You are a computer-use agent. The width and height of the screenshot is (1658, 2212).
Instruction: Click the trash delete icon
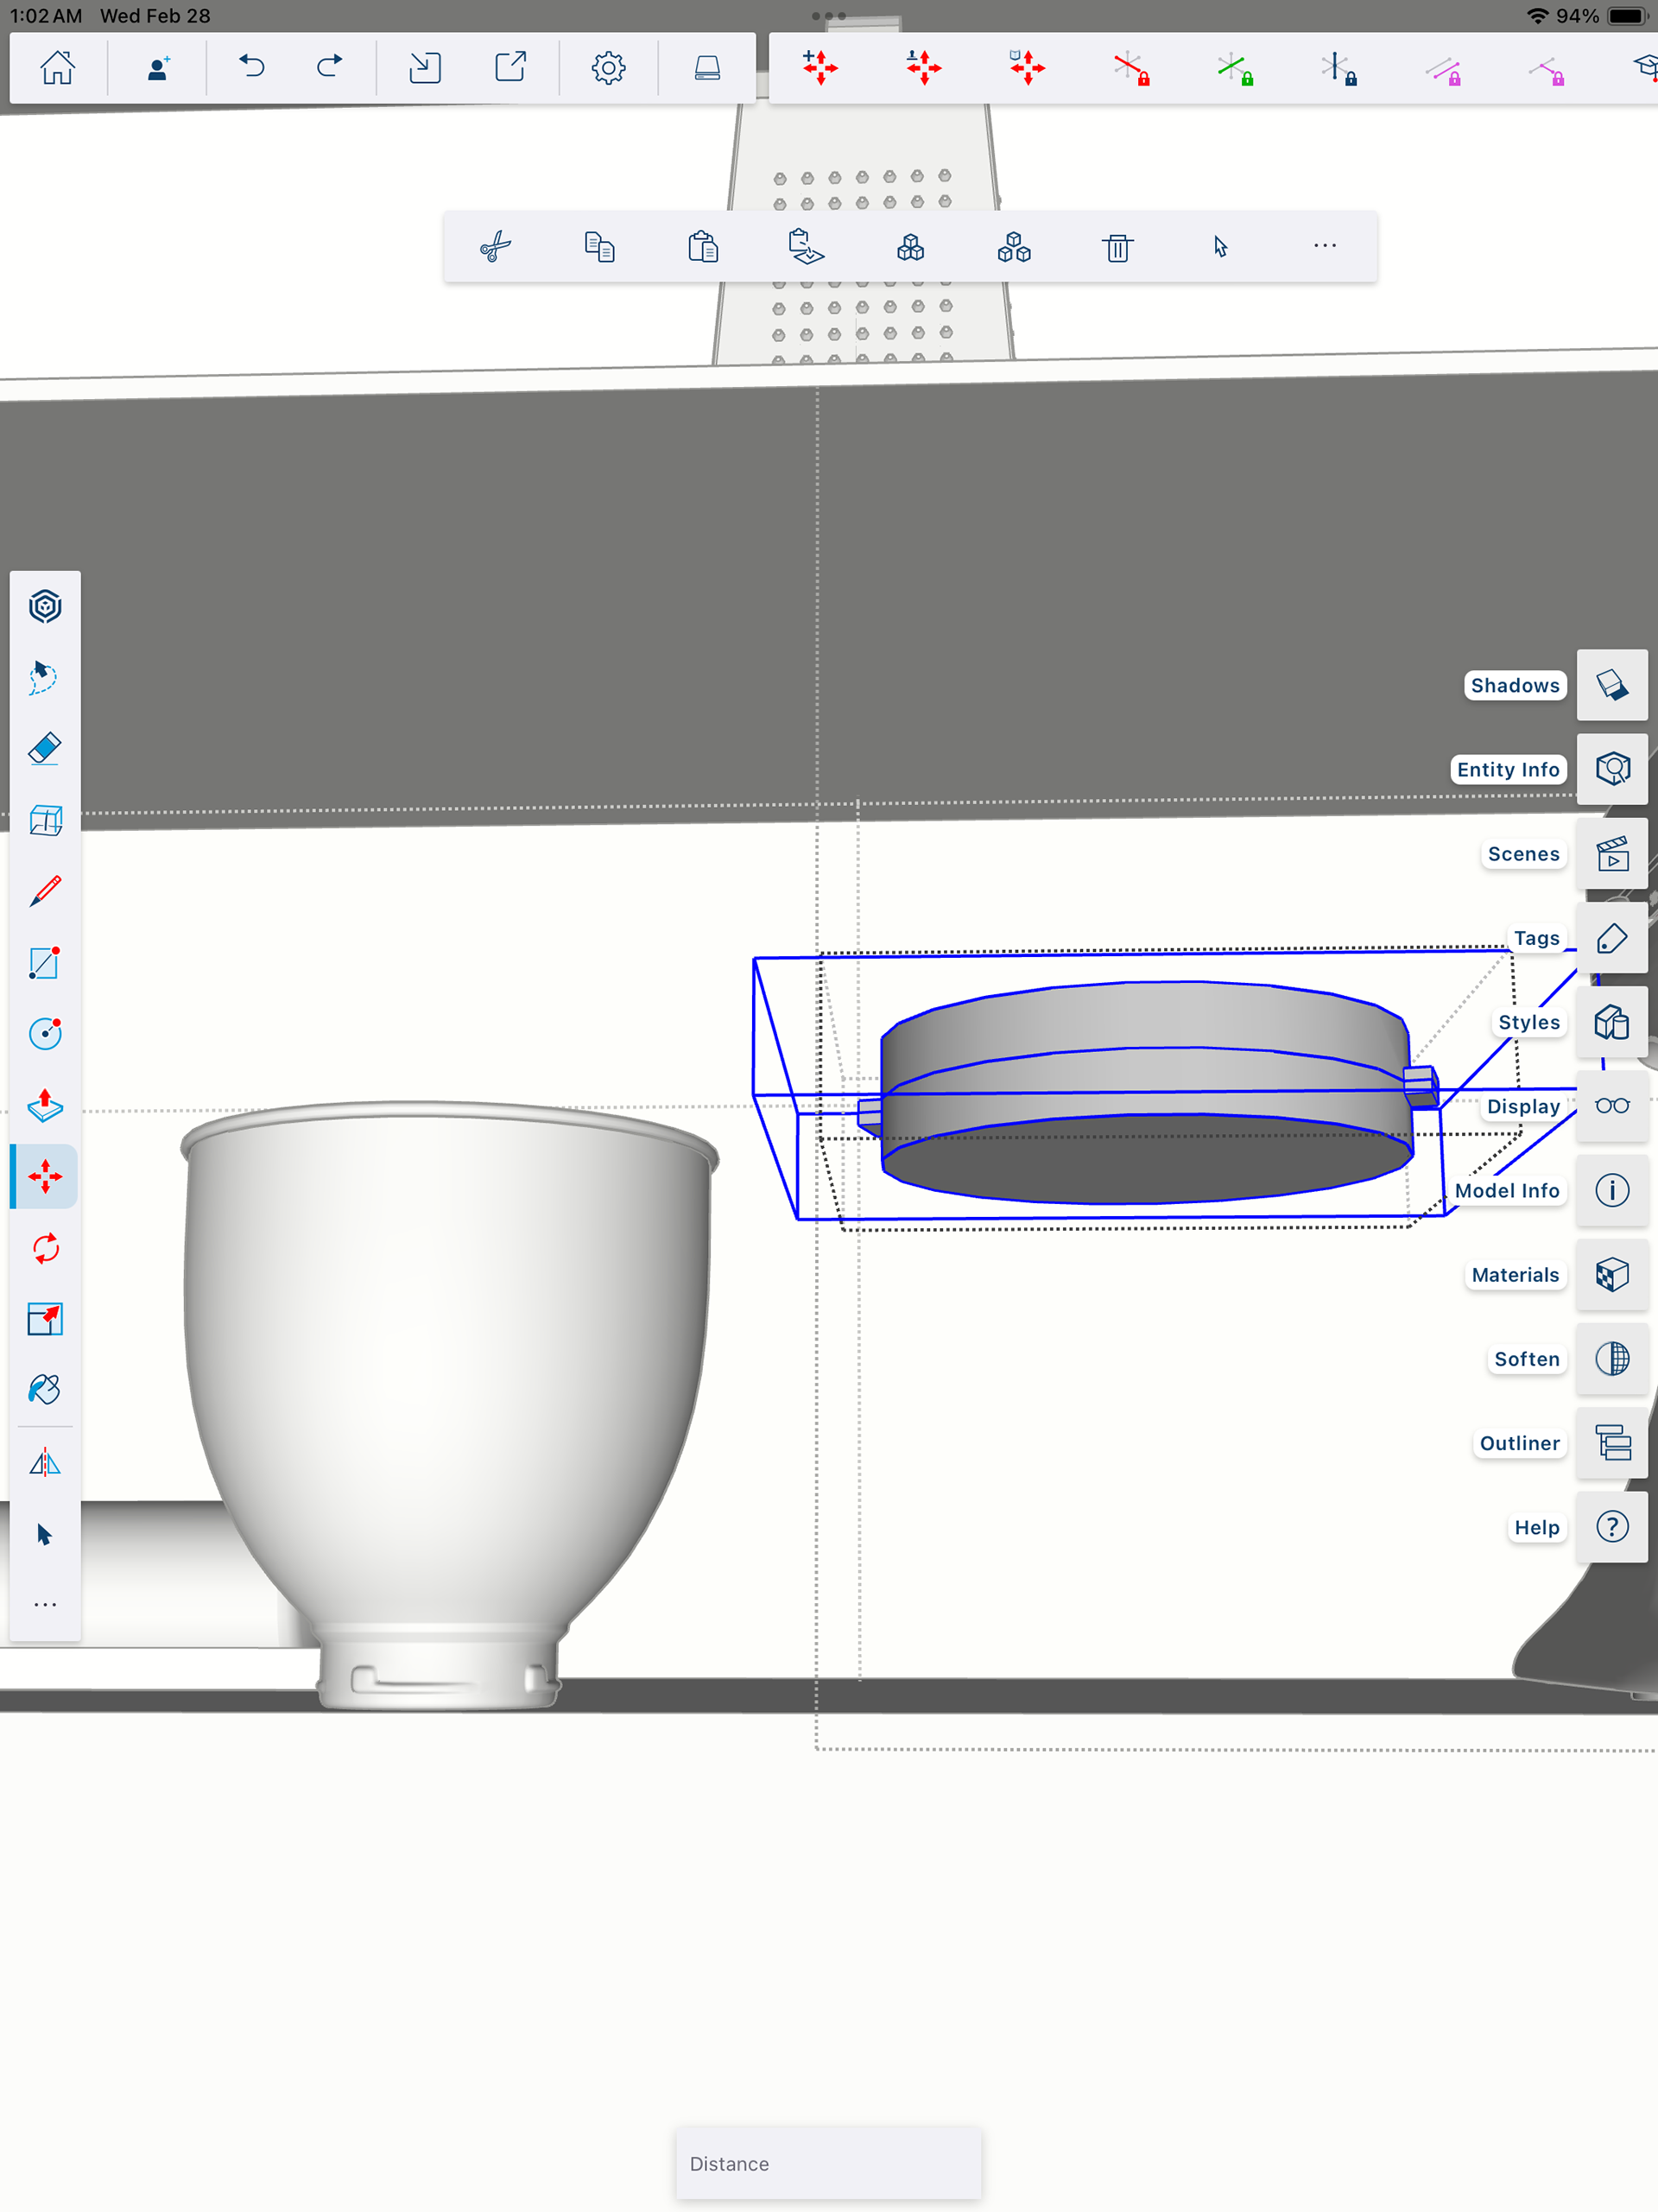(x=1117, y=247)
